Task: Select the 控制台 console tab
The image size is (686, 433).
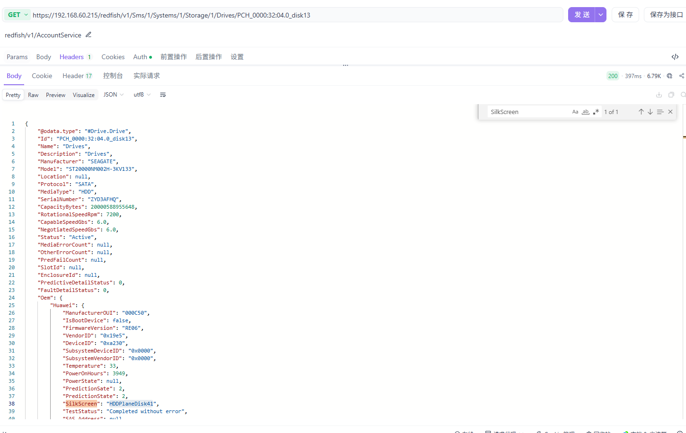Action: pyautogui.click(x=113, y=76)
